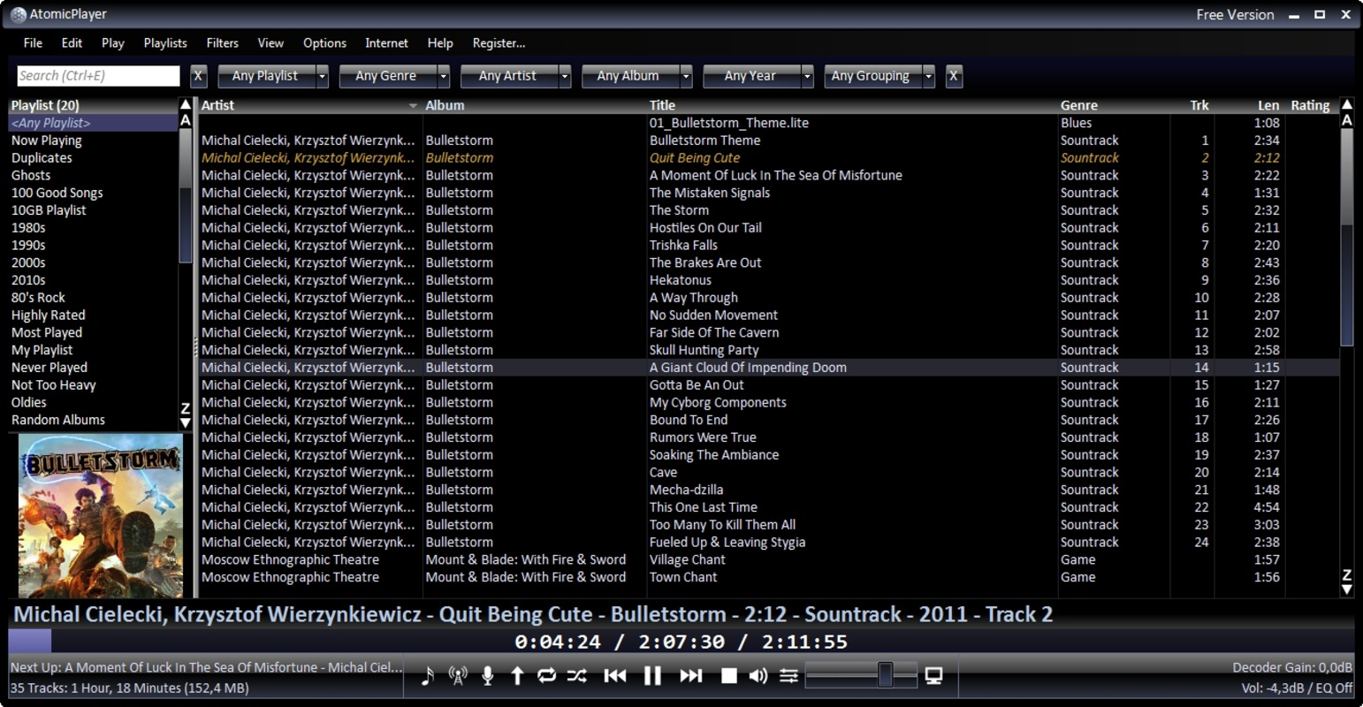
Task: Open the View menu
Action: (x=270, y=42)
